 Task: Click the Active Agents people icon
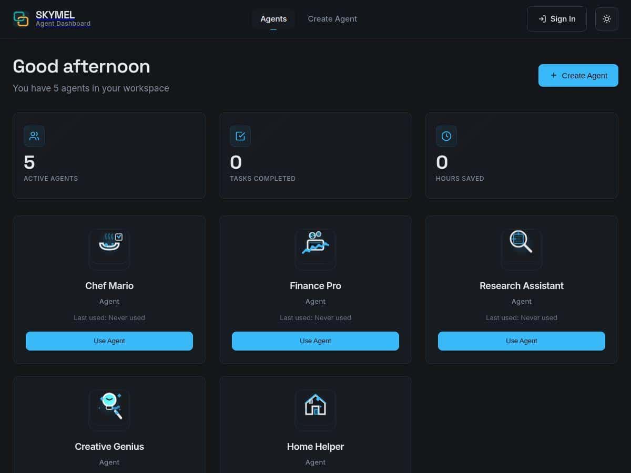click(34, 136)
